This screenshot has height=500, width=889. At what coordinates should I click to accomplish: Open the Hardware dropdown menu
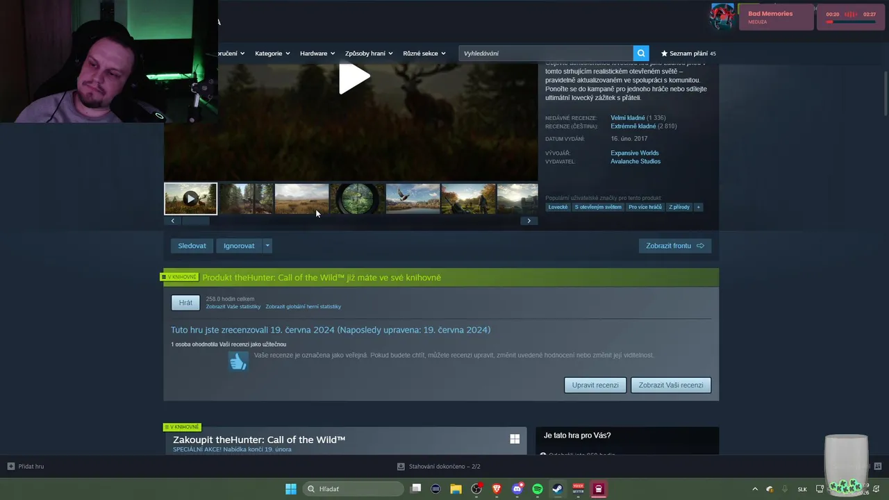317,53
